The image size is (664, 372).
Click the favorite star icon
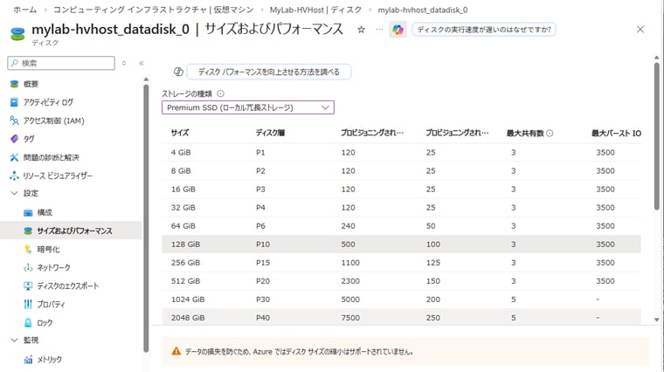(x=361, y=30)
